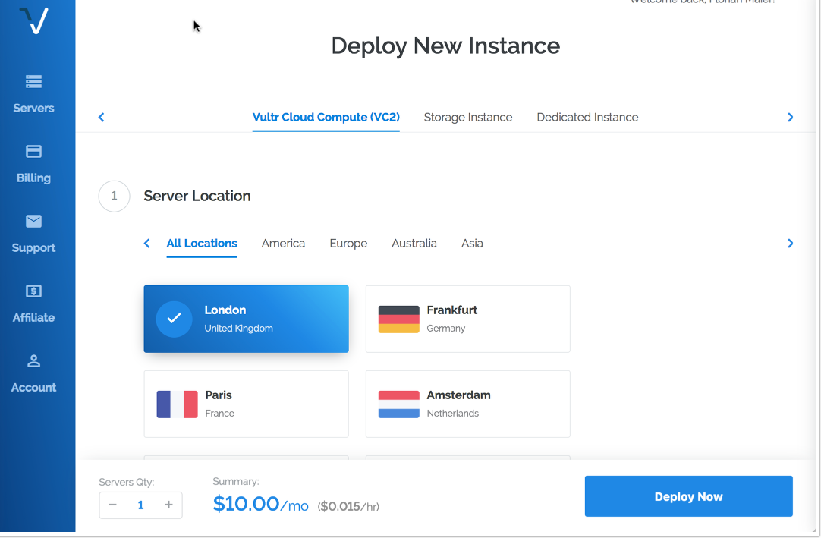821x538 pixels.
Task: Open Servers from the sidebar label
Action: (x=33, y=108)
